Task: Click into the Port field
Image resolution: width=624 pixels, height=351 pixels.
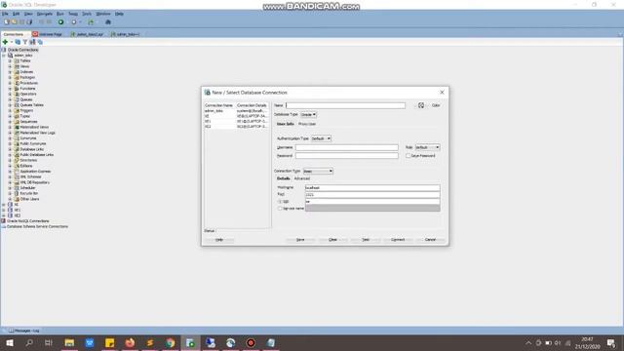Action: [372, 195]
